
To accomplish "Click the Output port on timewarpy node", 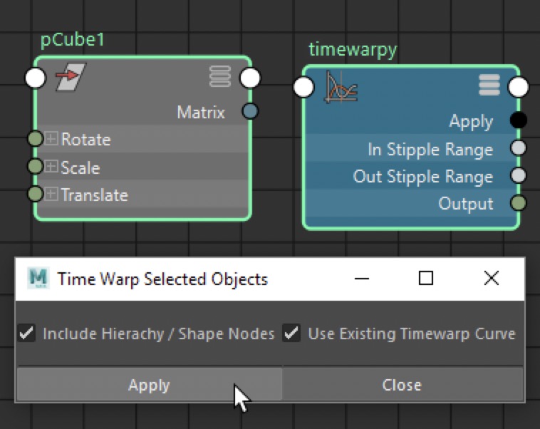I will point(519,202).
